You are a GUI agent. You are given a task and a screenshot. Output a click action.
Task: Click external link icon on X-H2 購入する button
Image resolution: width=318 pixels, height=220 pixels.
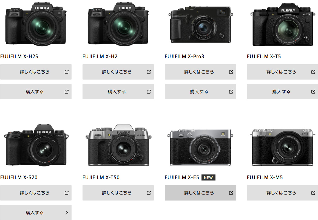[x=149, y=92]
